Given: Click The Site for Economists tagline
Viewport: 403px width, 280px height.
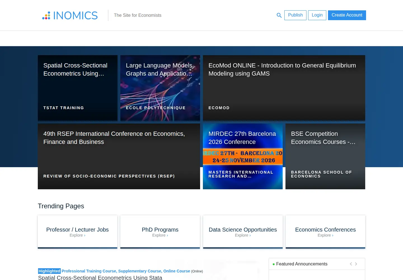Looking at the screenshot, I should [x=138, y=15].
